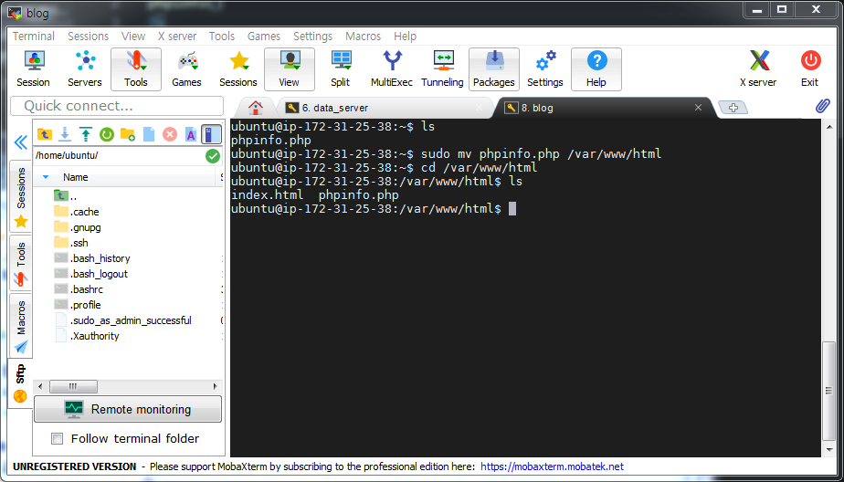844x482 pixels.
Task: Open the Macros menu
Action: click(364, 36)
